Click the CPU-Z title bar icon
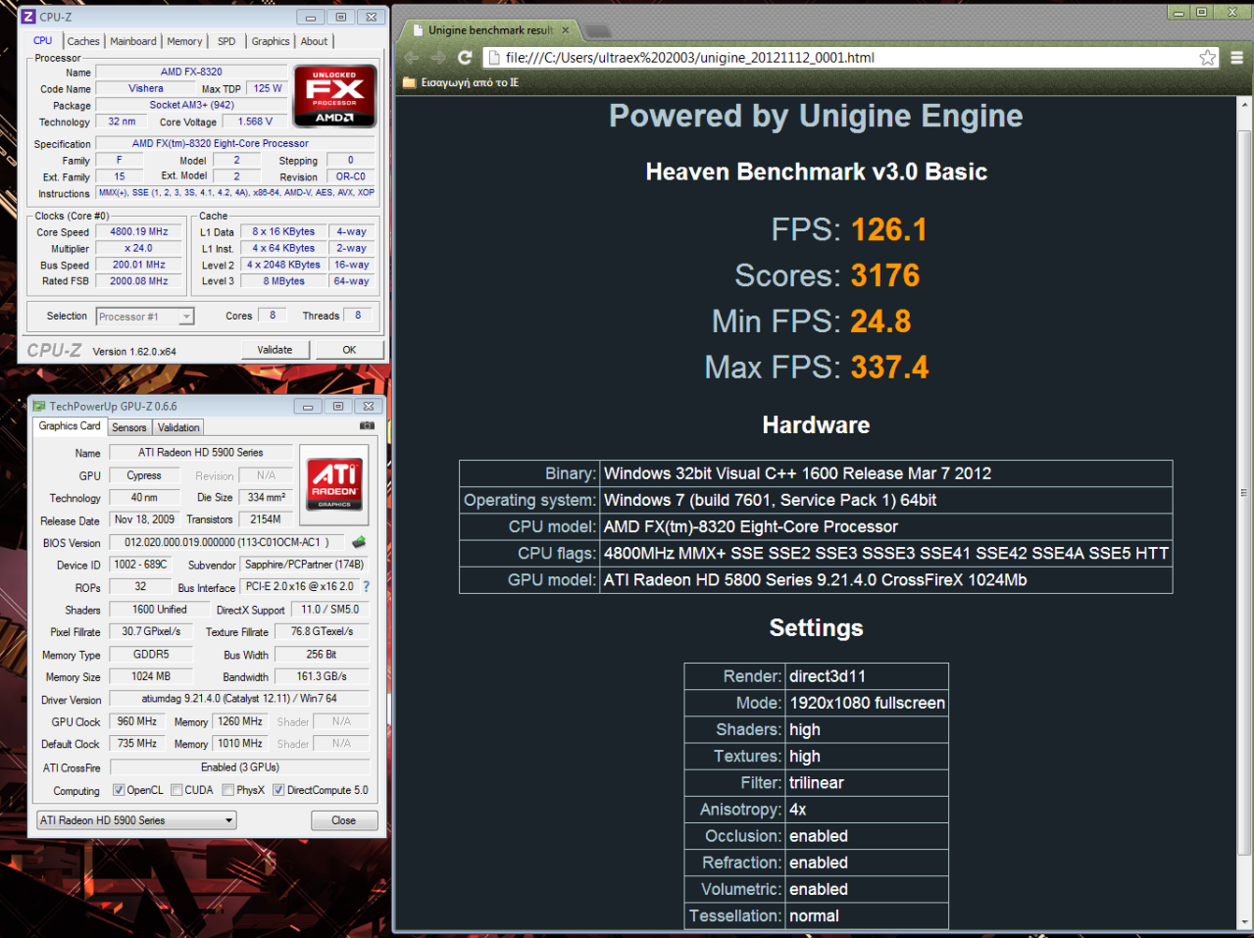The image size is (1254, 938). [x=28, y=17]
